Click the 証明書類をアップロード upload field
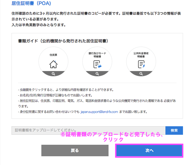This screenshot has width=193, height=165. click(x=88, y=130)
